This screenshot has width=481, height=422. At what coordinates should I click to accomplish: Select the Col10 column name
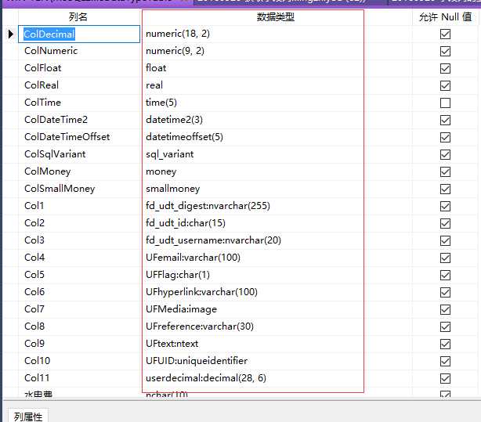[x=37, y=360]
